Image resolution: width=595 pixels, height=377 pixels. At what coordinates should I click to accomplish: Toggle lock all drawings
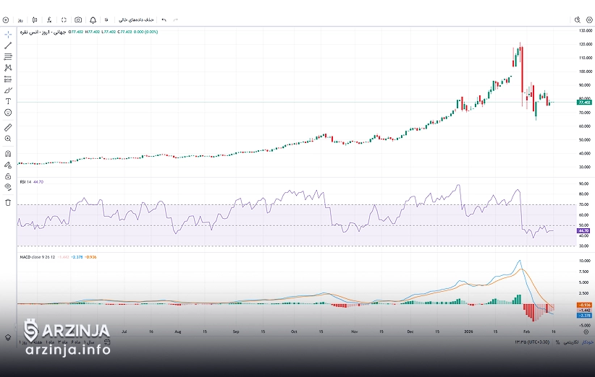(x=8, y=175)
